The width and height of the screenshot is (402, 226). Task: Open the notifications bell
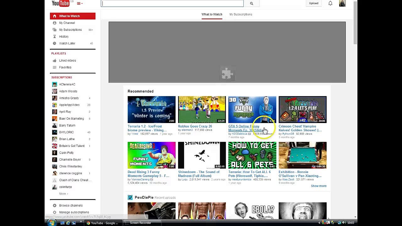[x=330, y=3]
